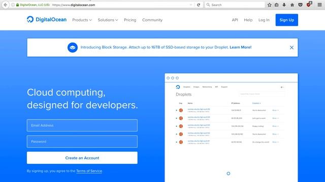Go to the browser home icon

[x=292, y=5]
